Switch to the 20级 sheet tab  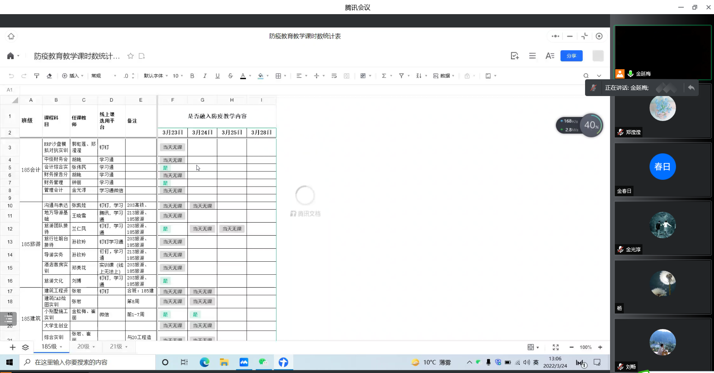coord(86,347)
